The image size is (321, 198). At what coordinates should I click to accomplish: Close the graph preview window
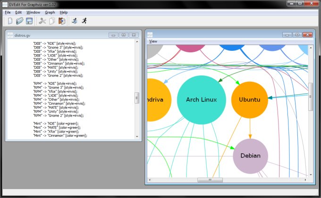point(307,35)
